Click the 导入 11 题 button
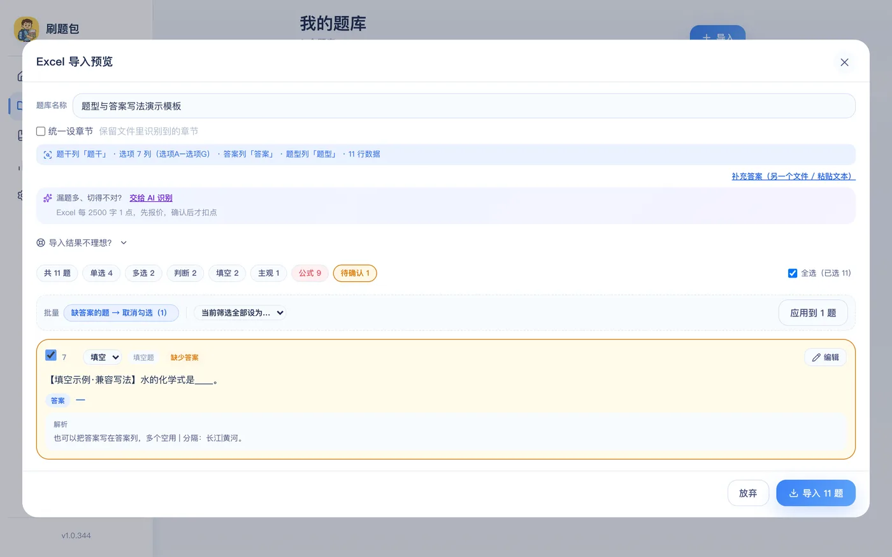 [816, 493]
